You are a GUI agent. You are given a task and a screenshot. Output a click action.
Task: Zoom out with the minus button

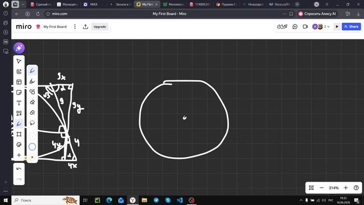(x=321, y=188)
